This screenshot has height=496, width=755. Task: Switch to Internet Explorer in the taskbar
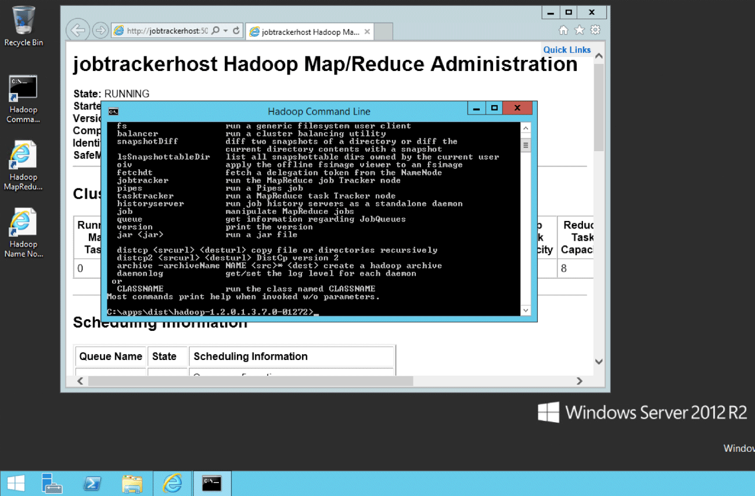click(x=172, y=483)
